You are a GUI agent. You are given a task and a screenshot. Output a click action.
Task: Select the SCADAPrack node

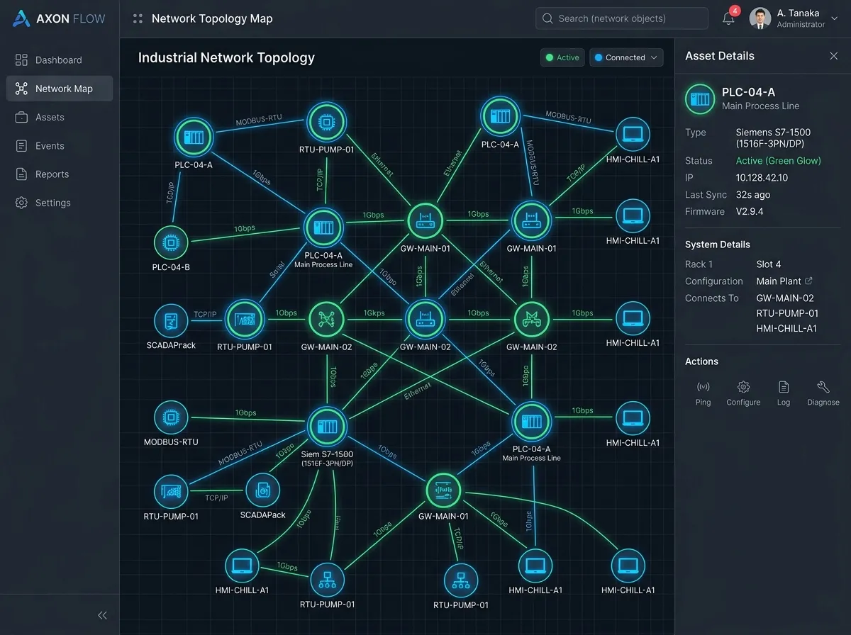171,321
